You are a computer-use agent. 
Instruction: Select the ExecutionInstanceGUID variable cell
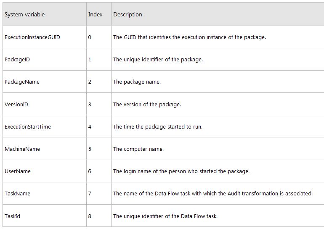pyautogui.click(x=32, y=37)
